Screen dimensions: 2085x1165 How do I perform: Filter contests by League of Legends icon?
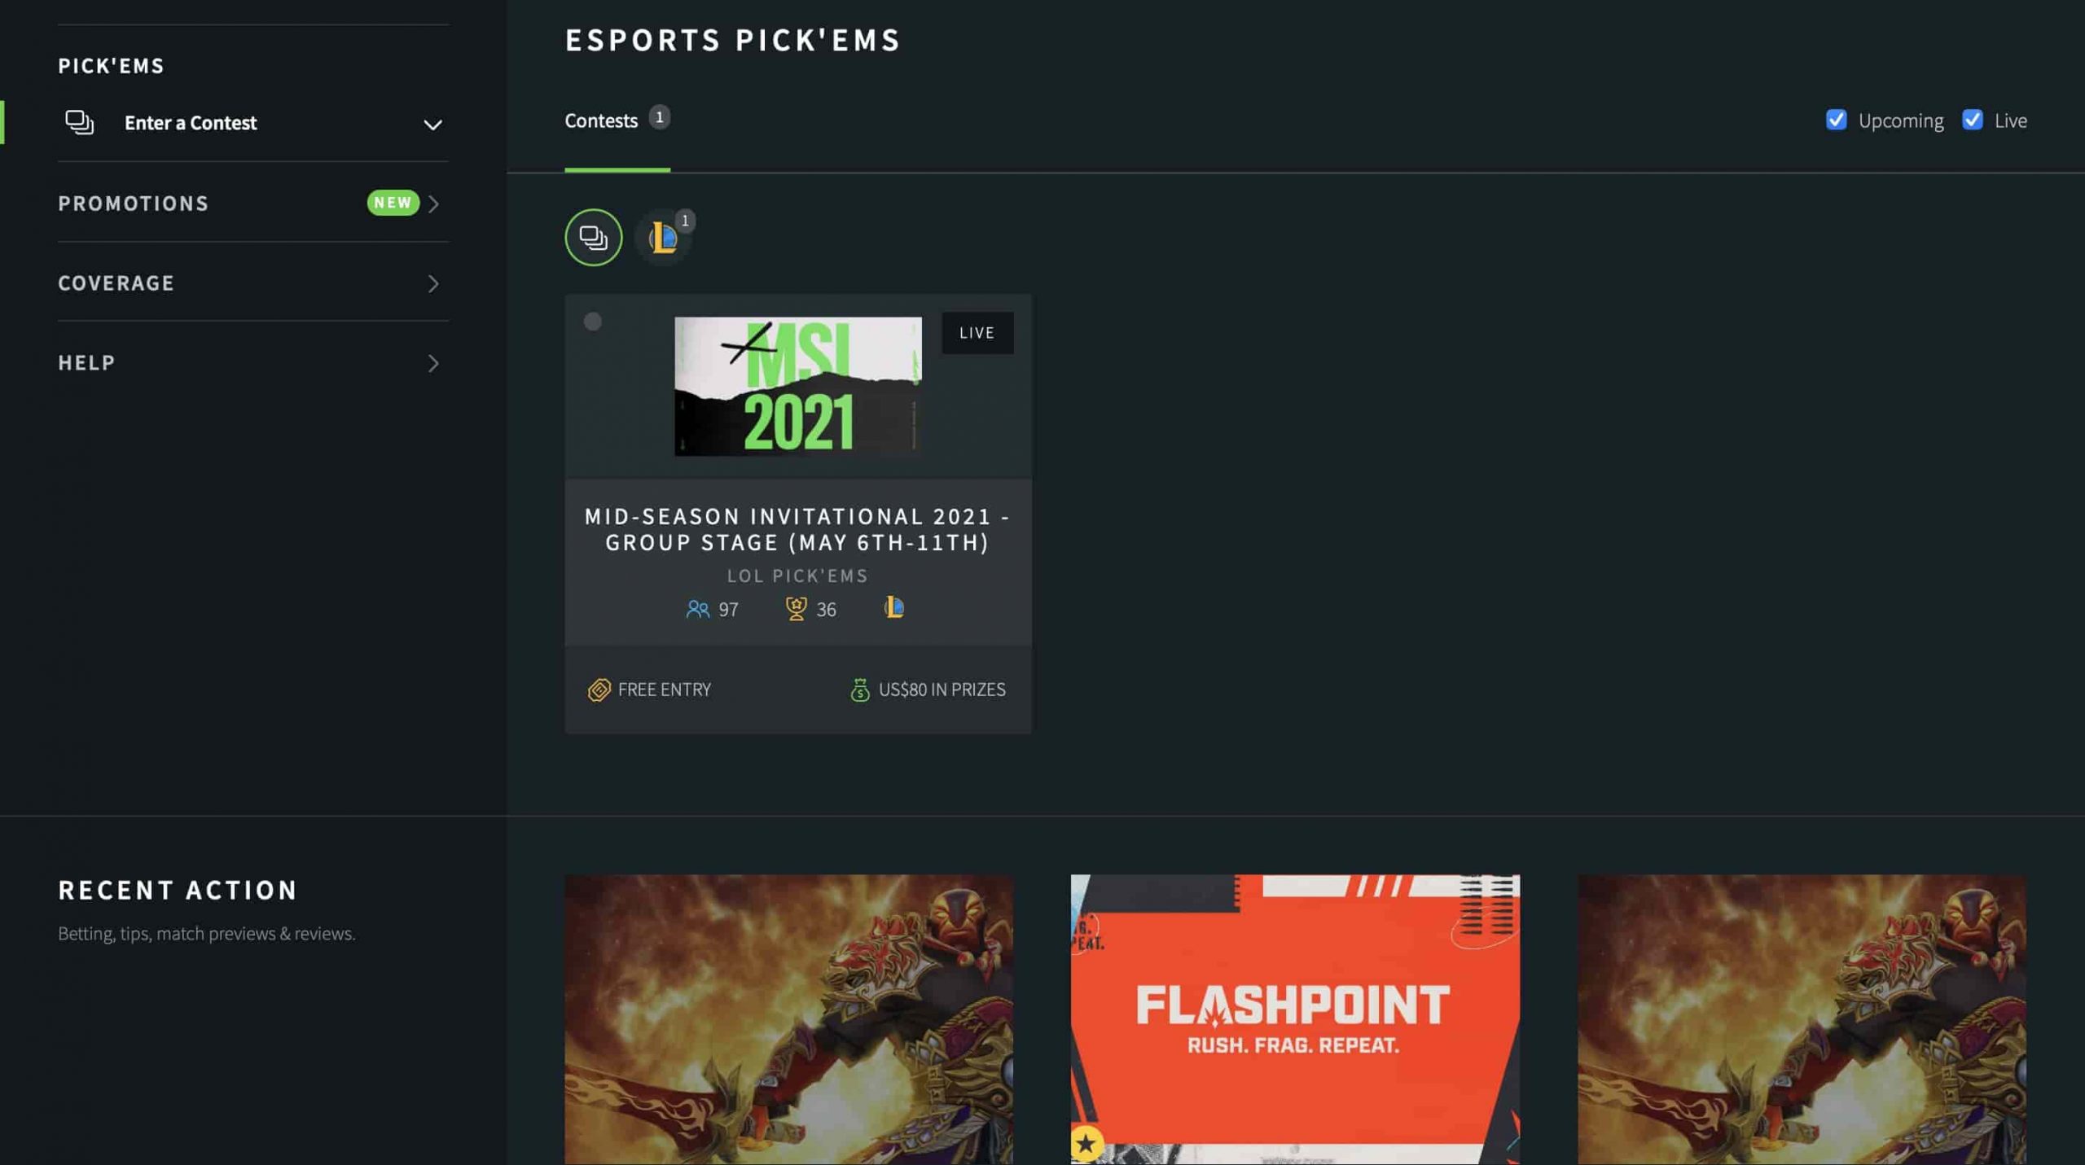click(663, 238)
